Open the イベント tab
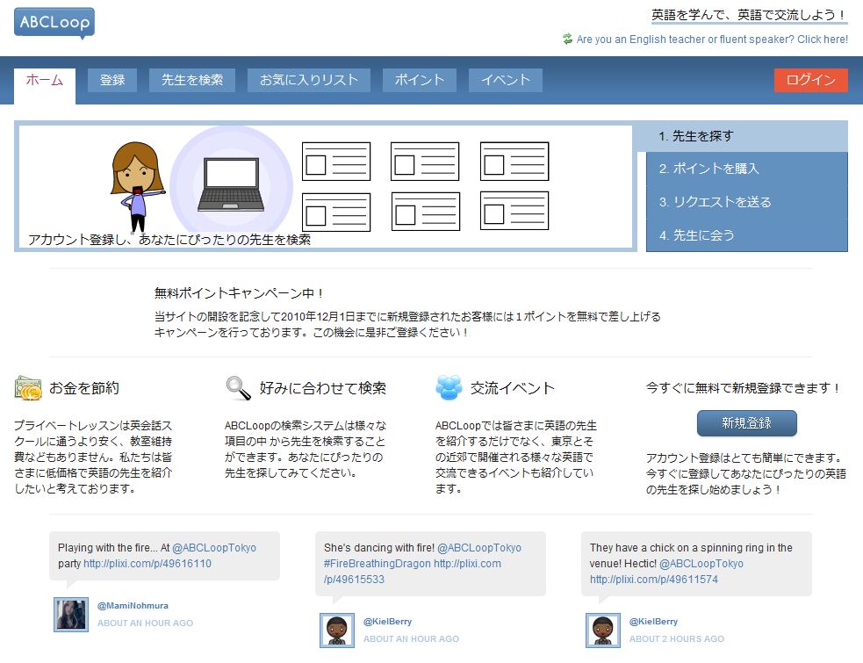Viewport: 863px width, 663px height. click(506, 80)
